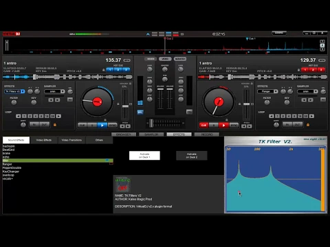Click the TK Filter V2 frequency graph
This screenshot has width=330, height=247.
pos(276,179)
